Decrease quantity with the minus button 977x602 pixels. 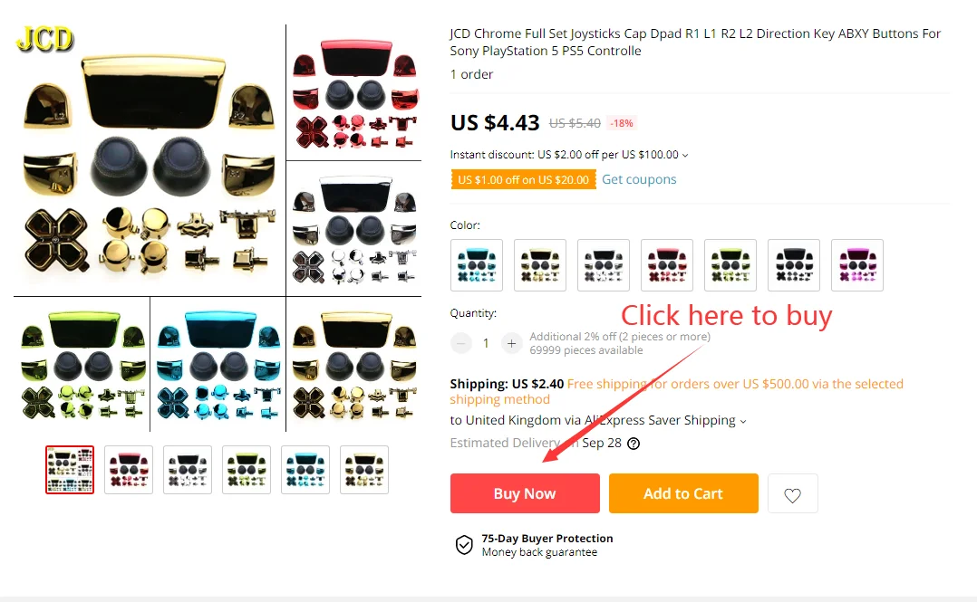461,343
